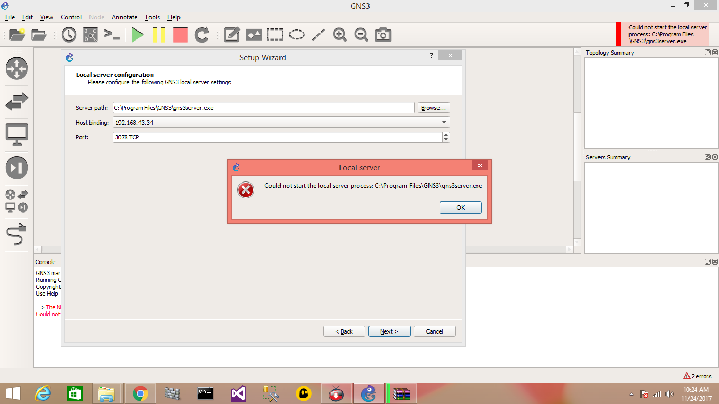Open the File menu
Screen dimensions: 719x404
10,17
